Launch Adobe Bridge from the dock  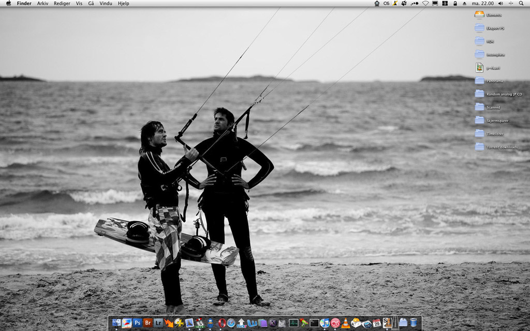[x=148, y=323]
